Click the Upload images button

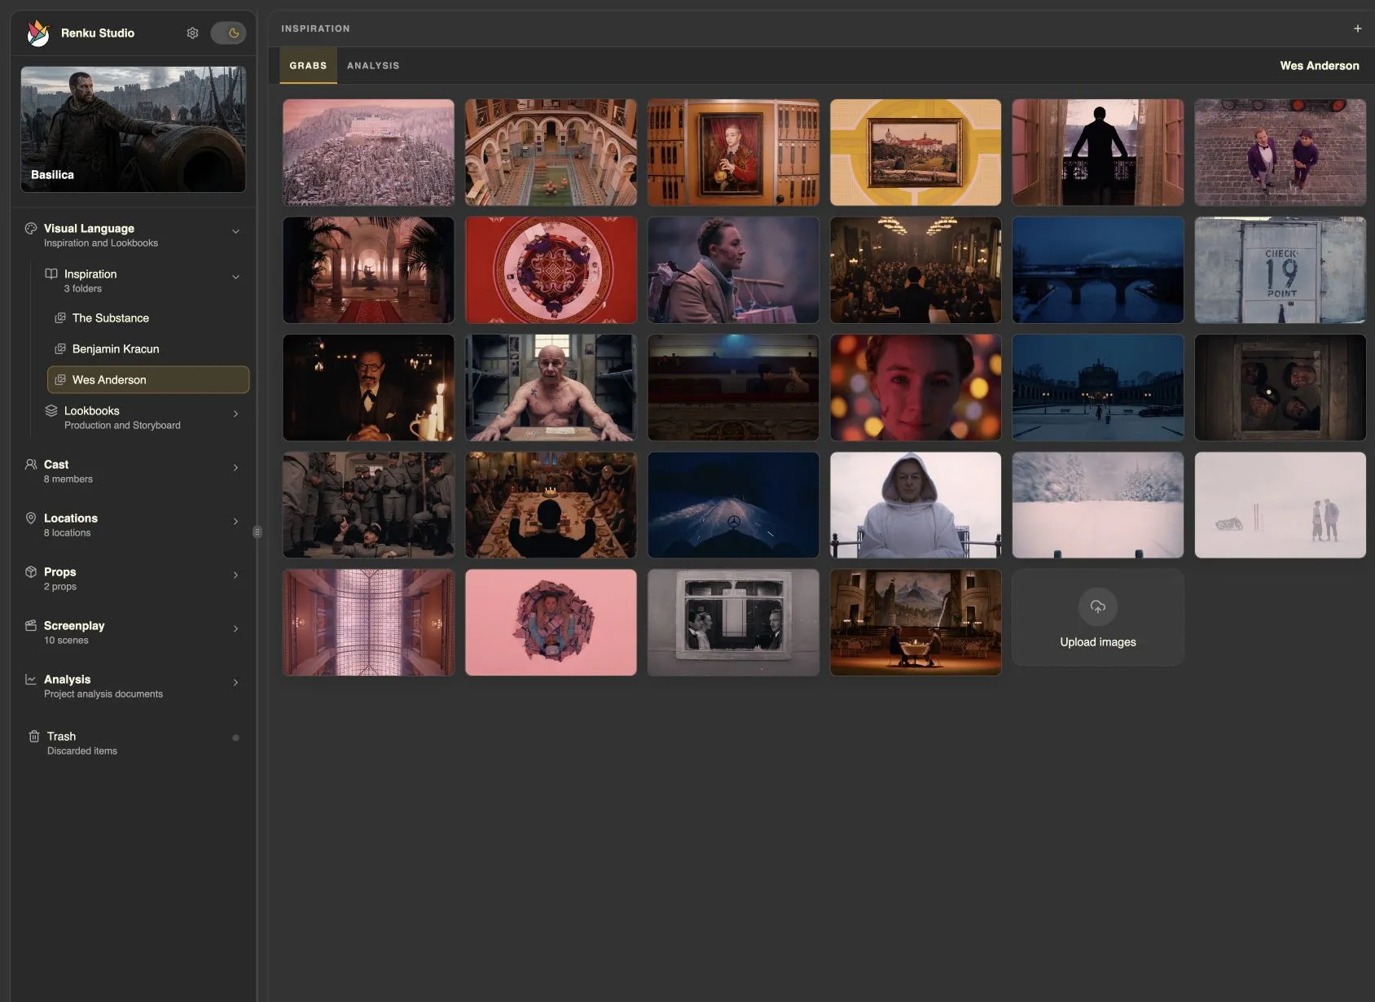pyautogui.click(x=1098, y=618)
